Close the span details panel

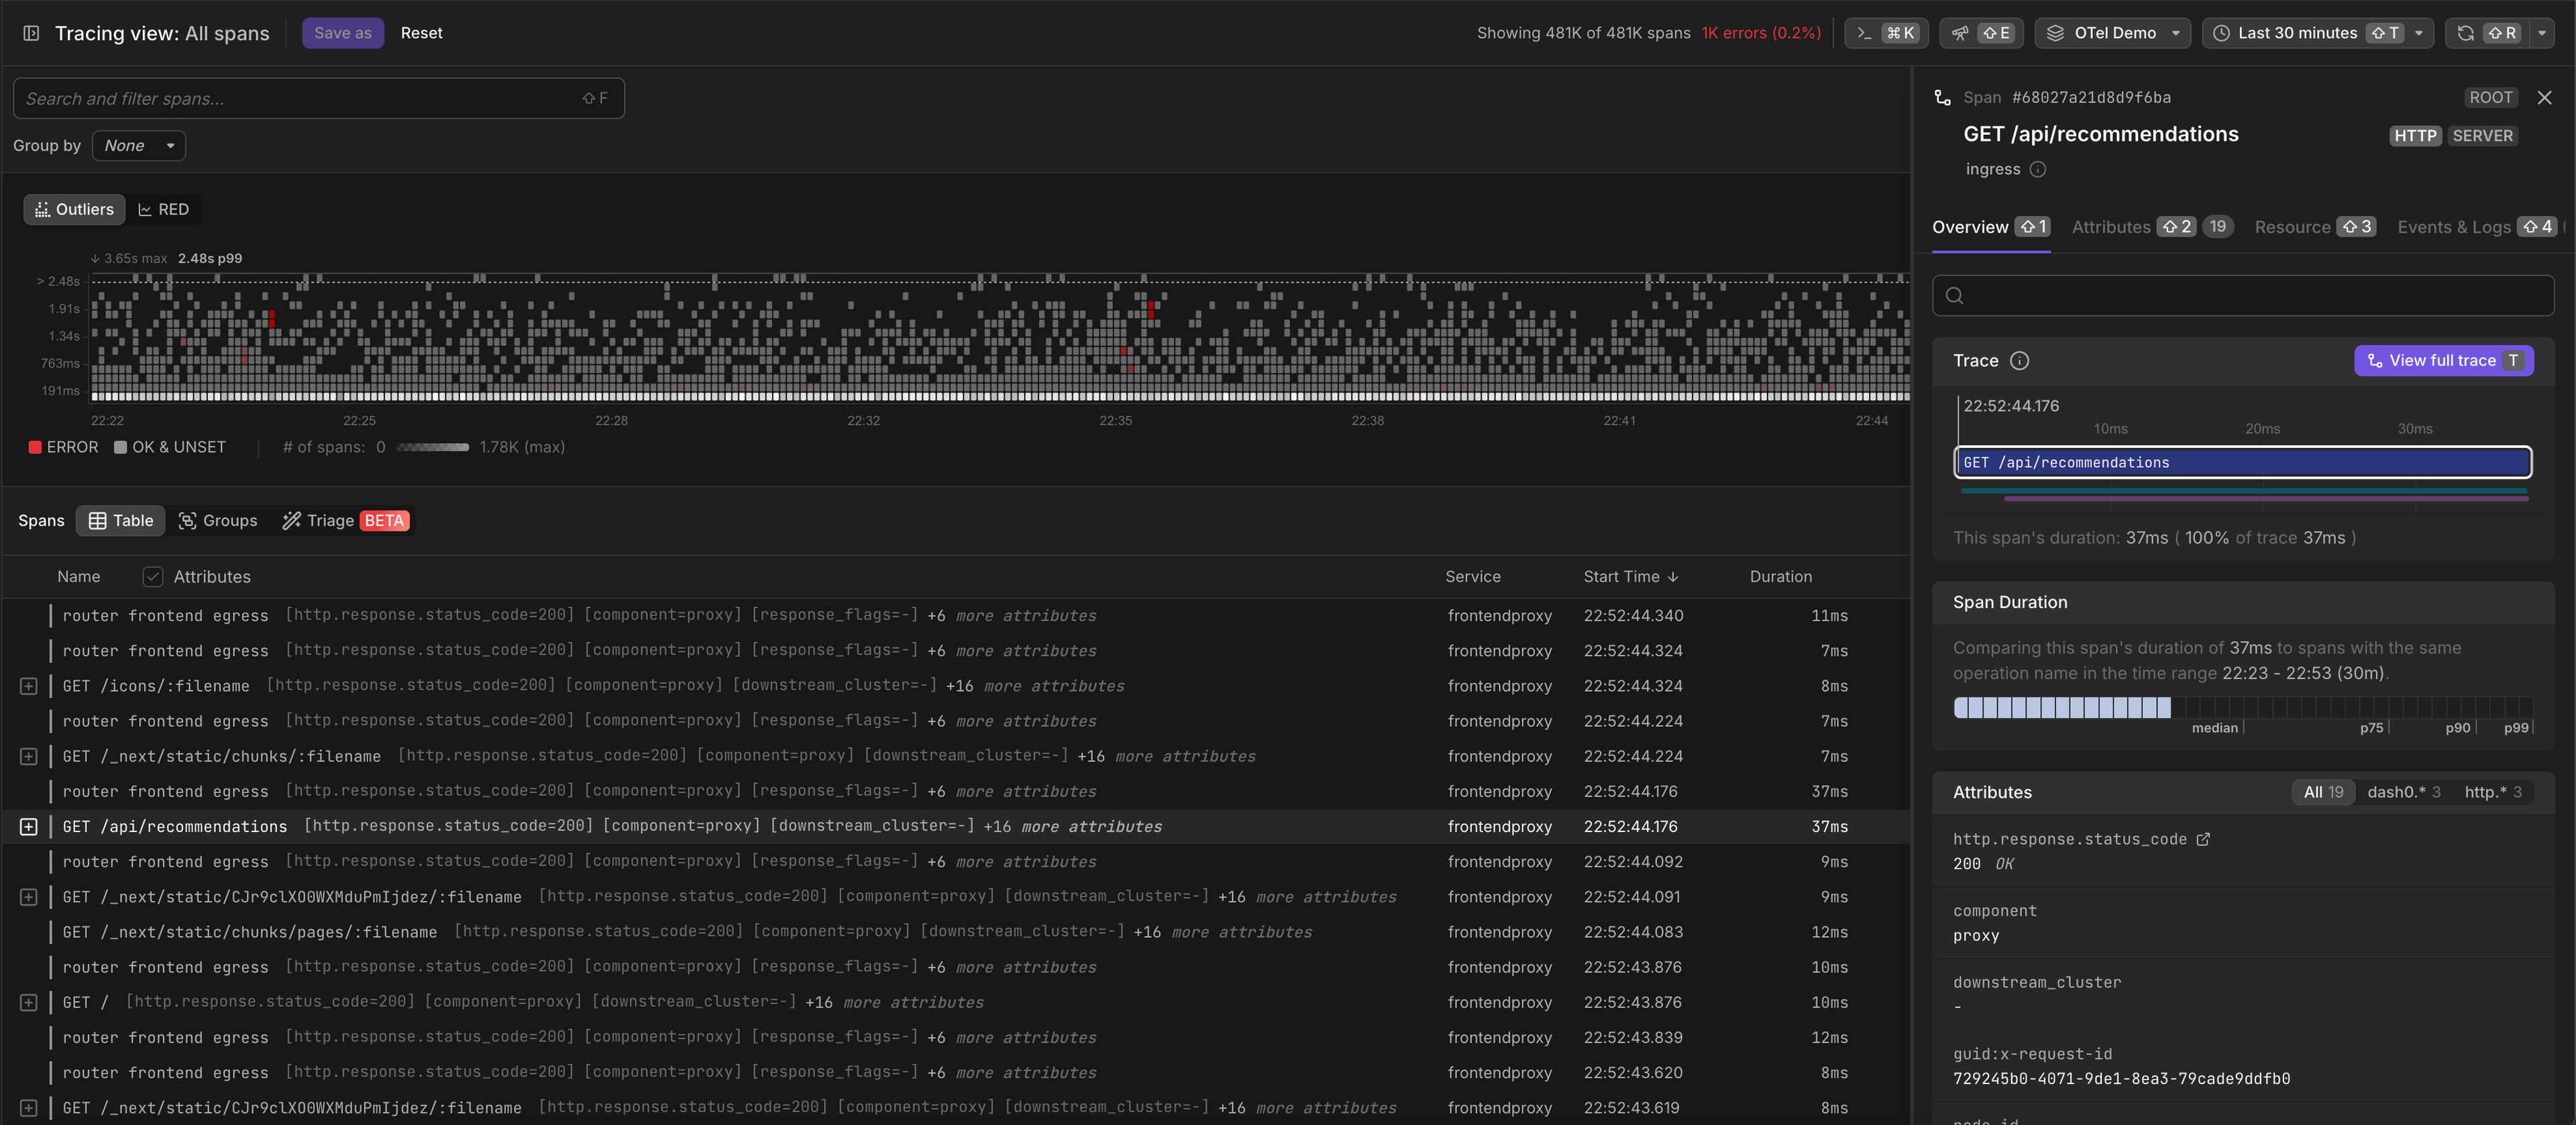pyautogui.click(x=2544, y=98)
